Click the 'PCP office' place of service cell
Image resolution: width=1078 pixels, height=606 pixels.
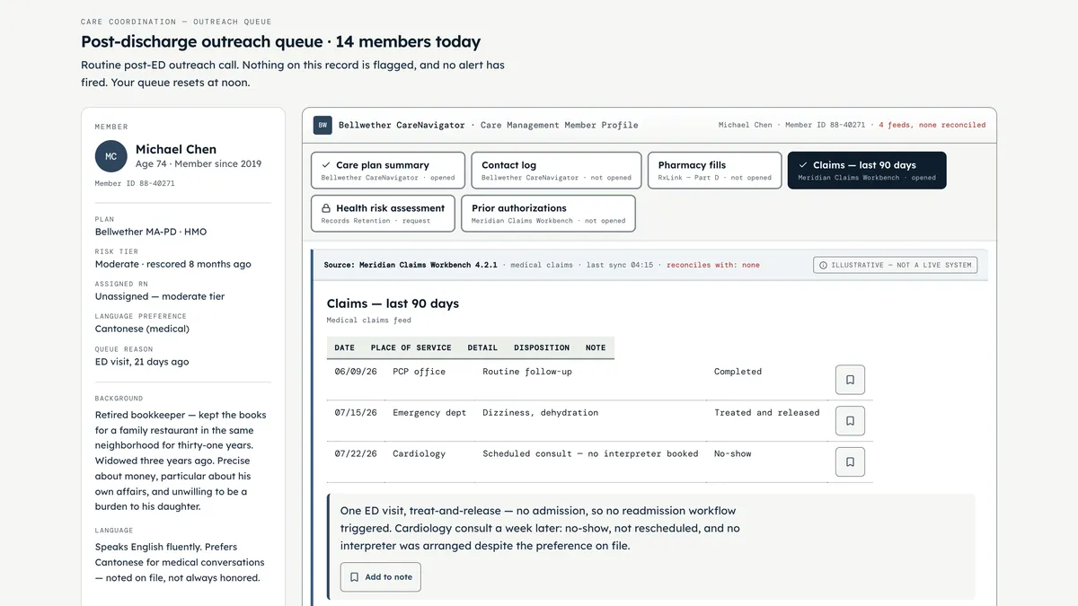[420, 372]
